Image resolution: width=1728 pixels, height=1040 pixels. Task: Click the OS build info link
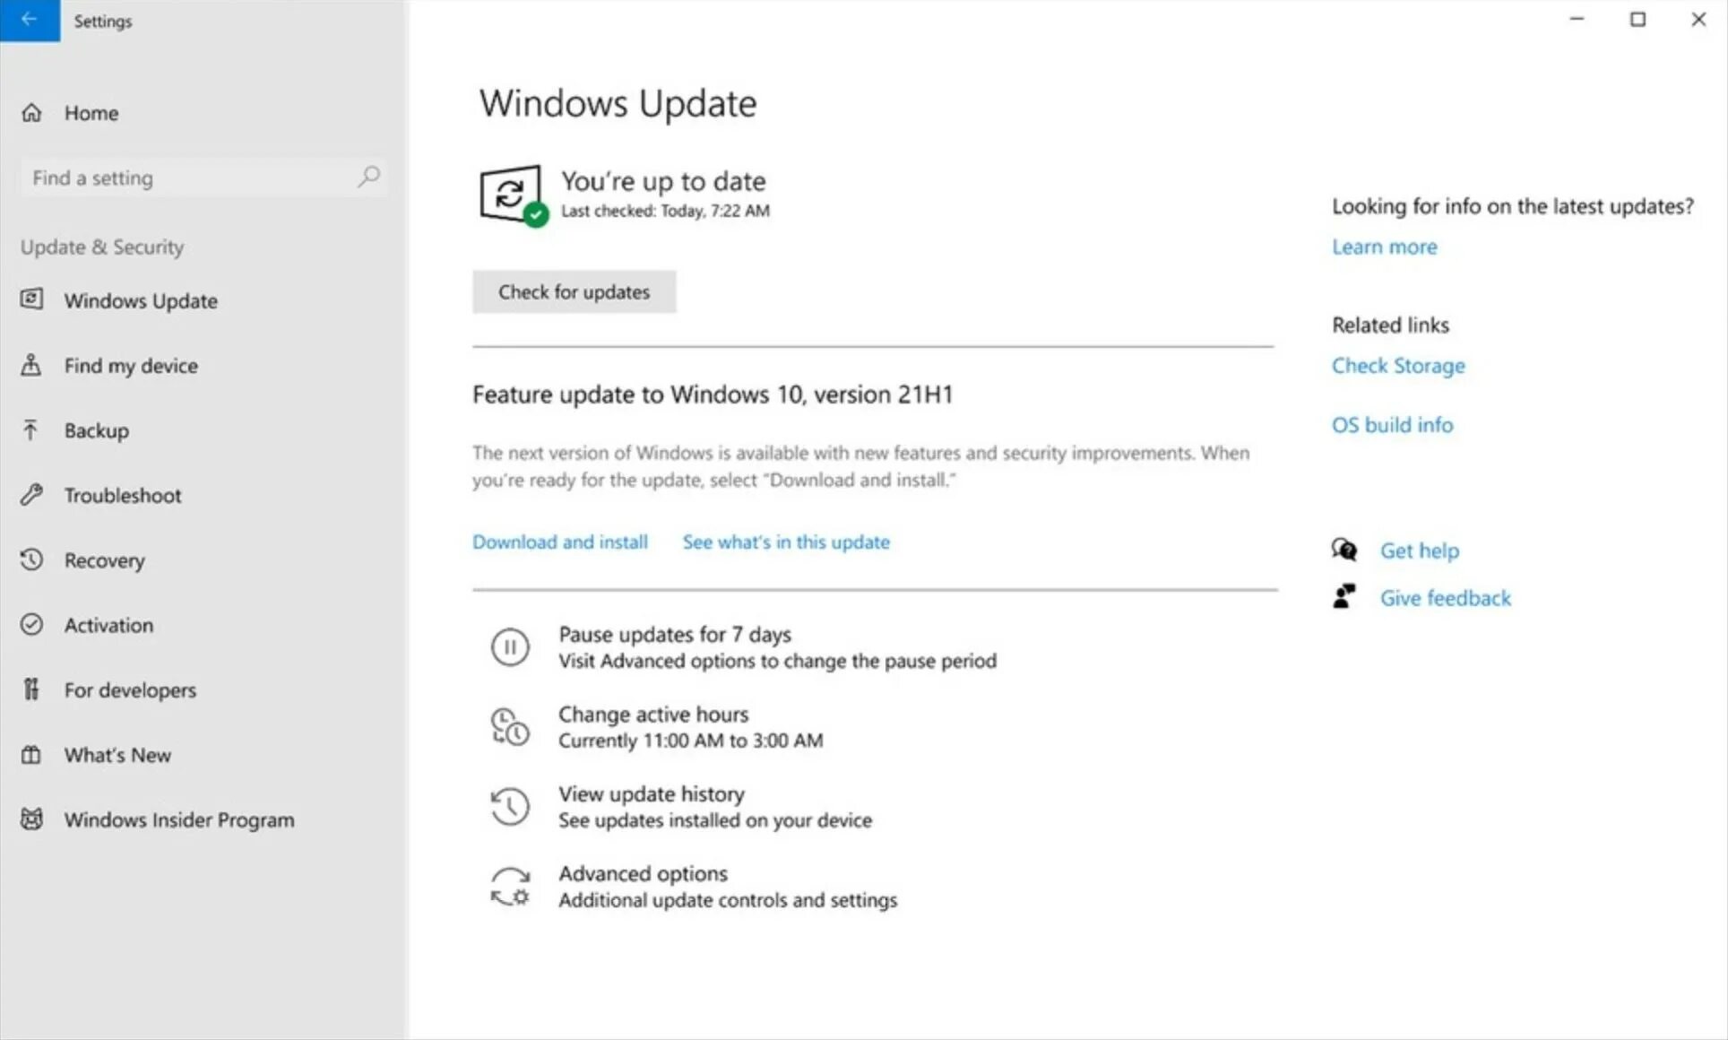[x=1391, y=425]
